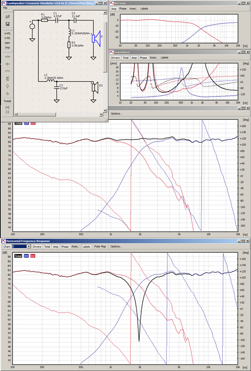
Task: Click Loudspeaker Crossover Simulator title bar icon
Action: [4, 3]
